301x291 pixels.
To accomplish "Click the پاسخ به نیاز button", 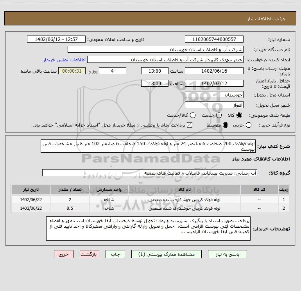I will point(227,254).
